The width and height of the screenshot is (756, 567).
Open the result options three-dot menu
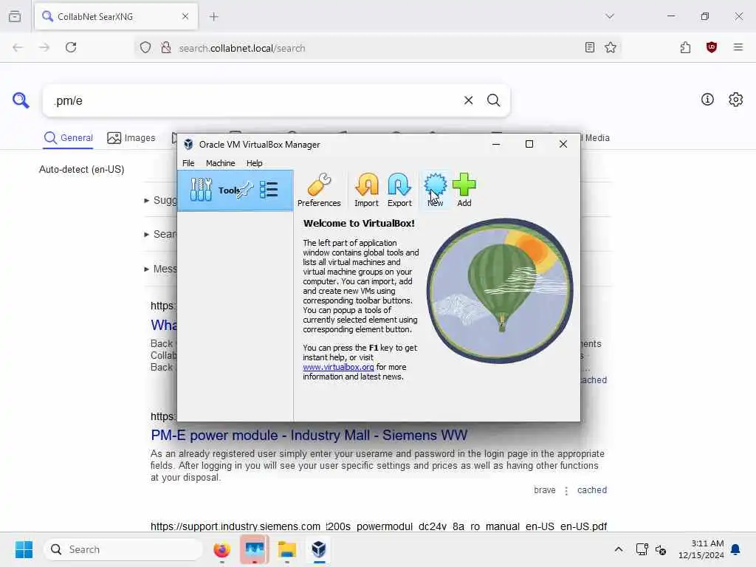click(x=566, y=490)
